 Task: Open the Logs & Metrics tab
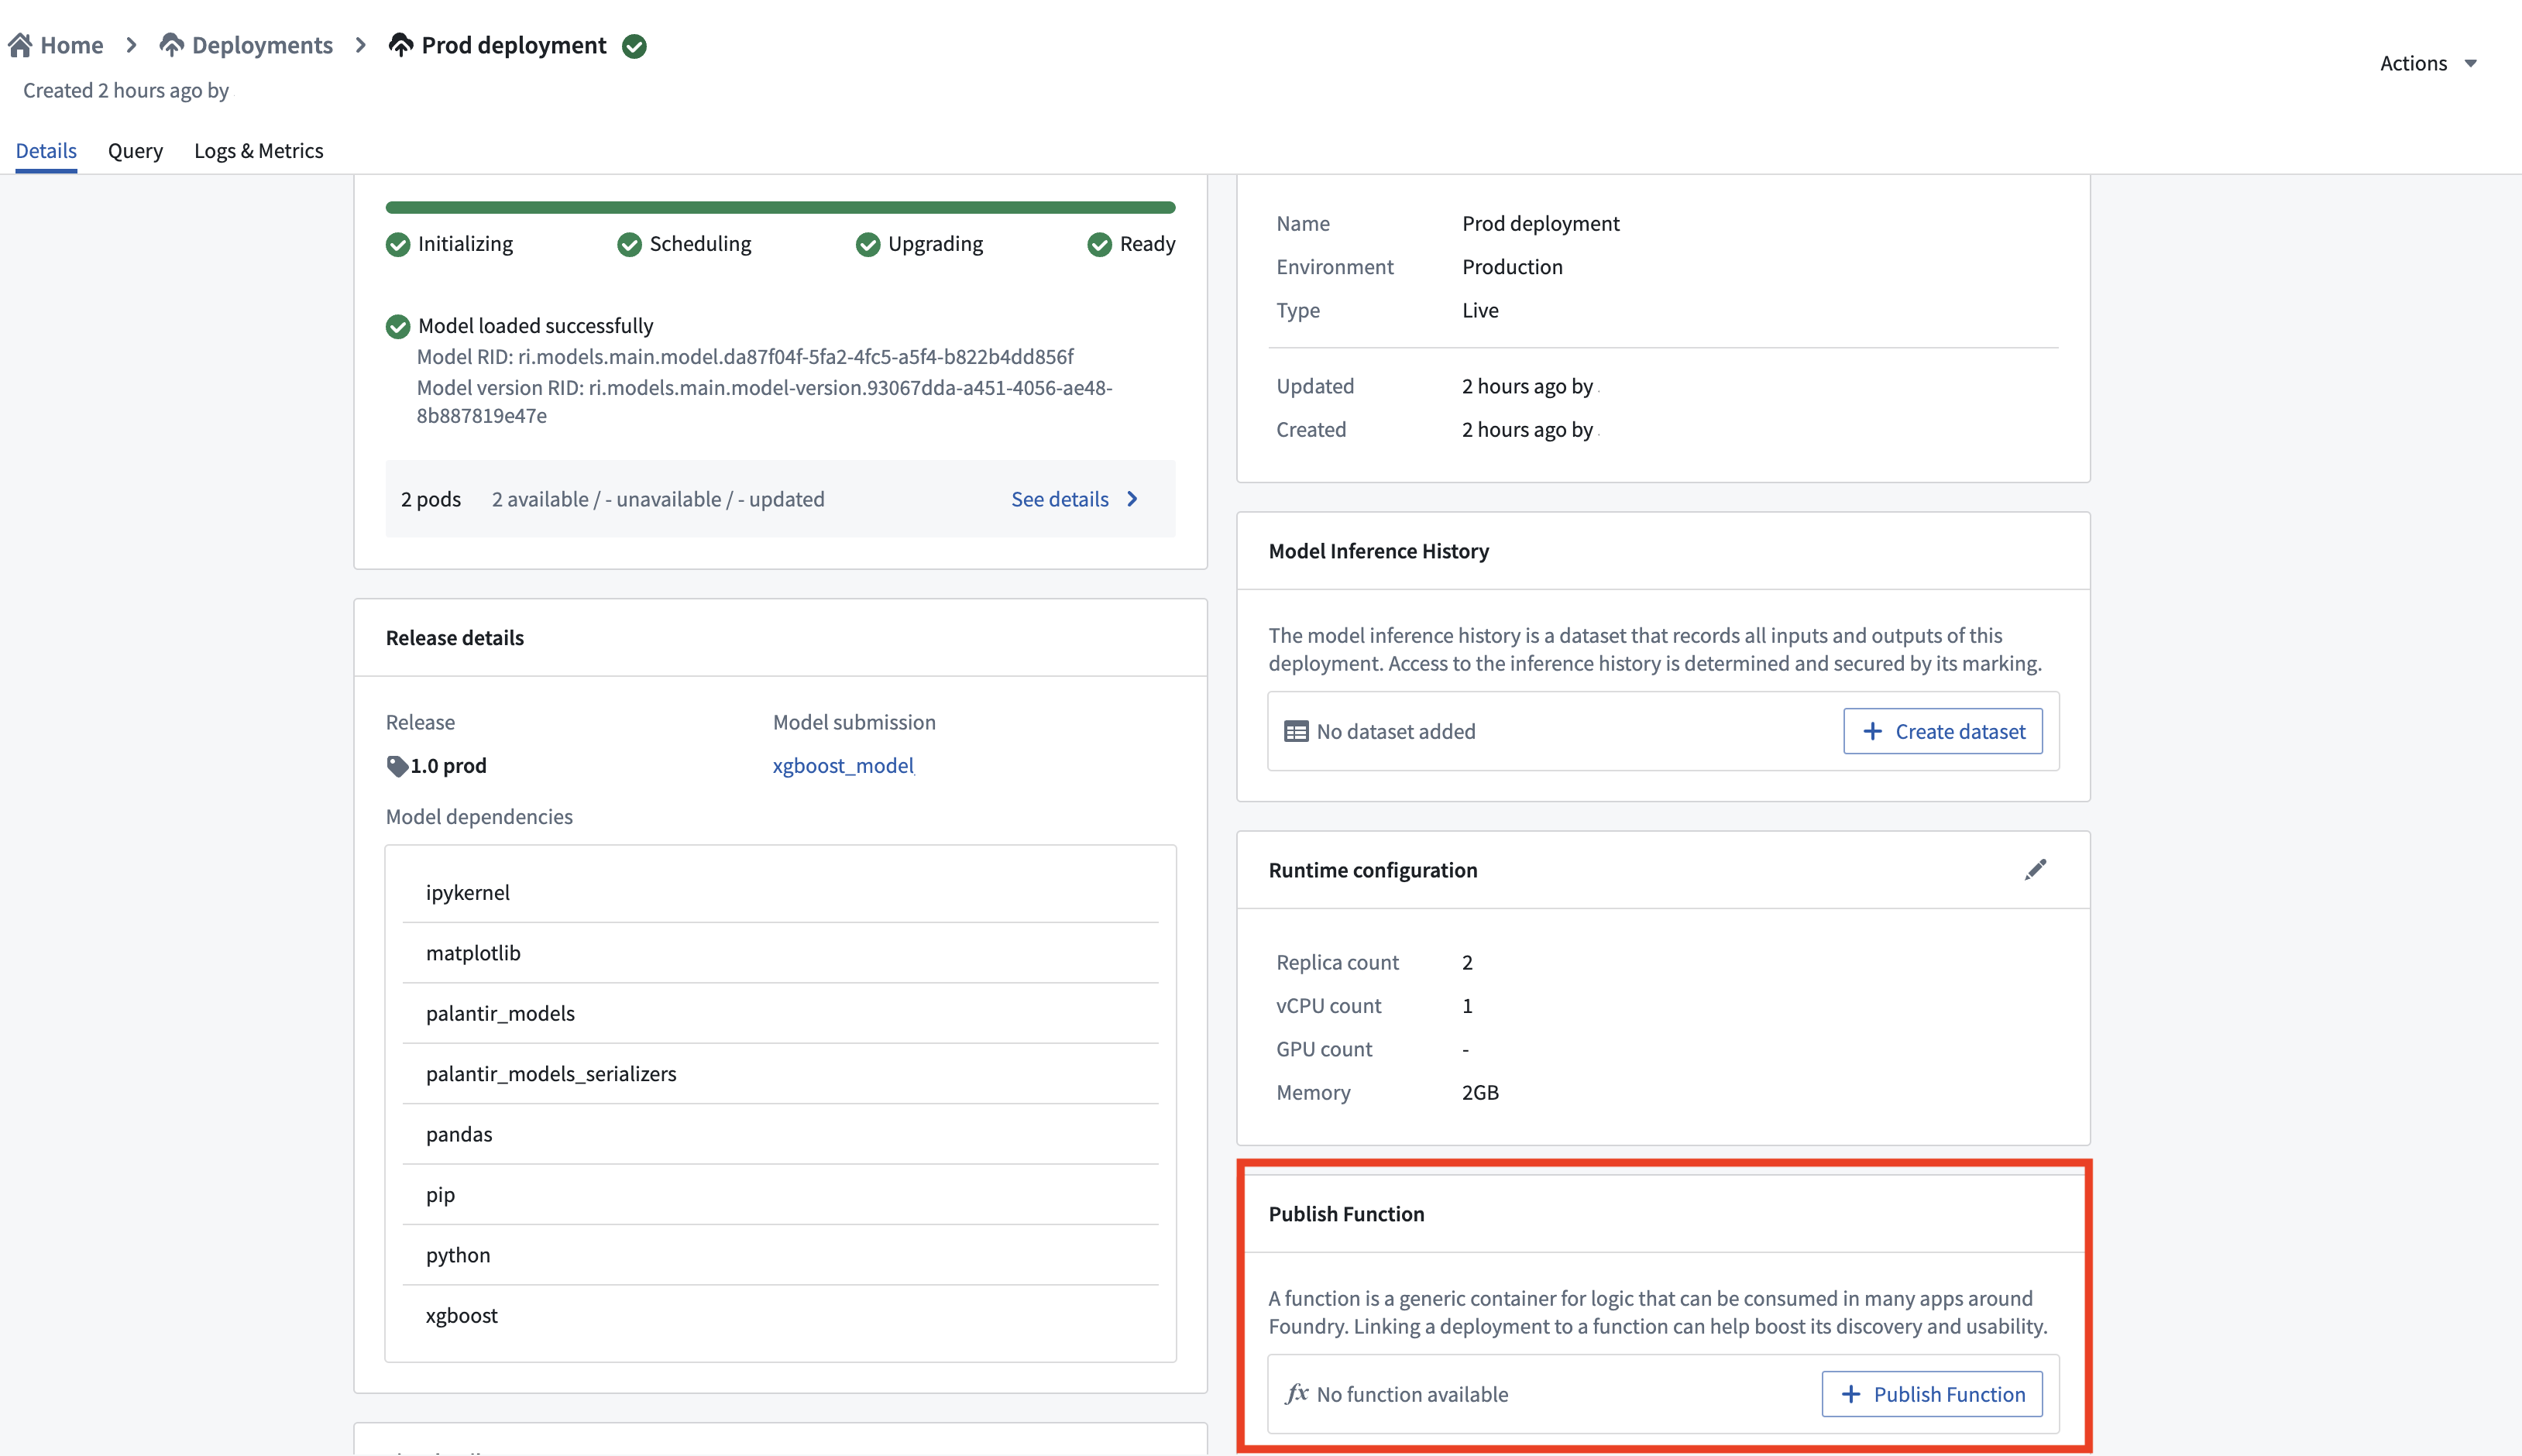tap(259, 151)
